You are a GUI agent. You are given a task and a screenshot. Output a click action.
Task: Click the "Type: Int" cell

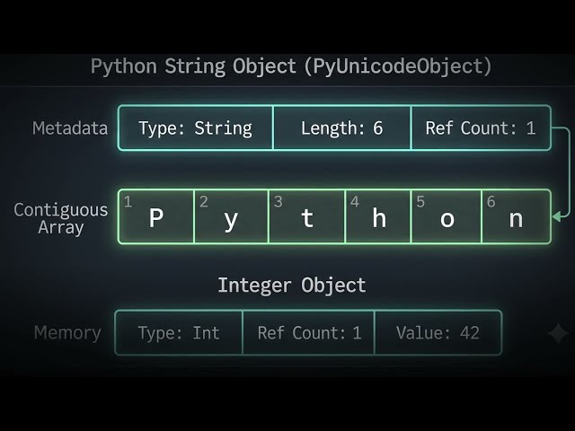[179, 333]
